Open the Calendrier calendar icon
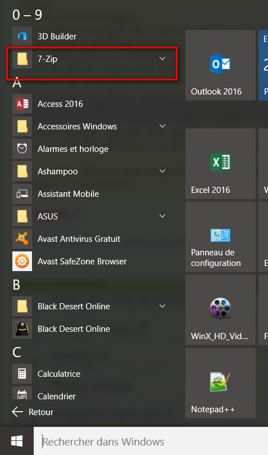 [22, 394]
